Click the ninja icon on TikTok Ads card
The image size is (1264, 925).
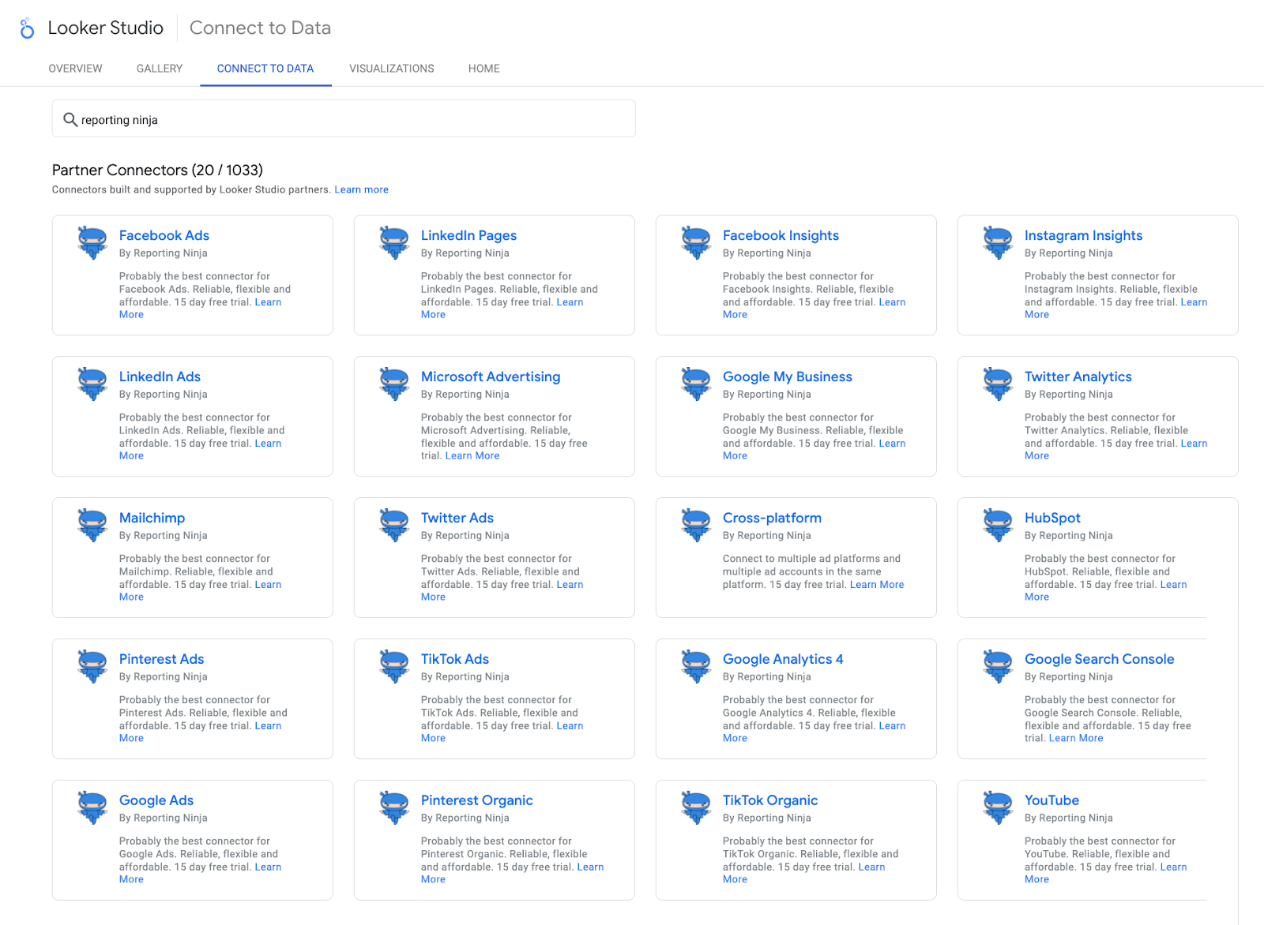coord(394,666)
